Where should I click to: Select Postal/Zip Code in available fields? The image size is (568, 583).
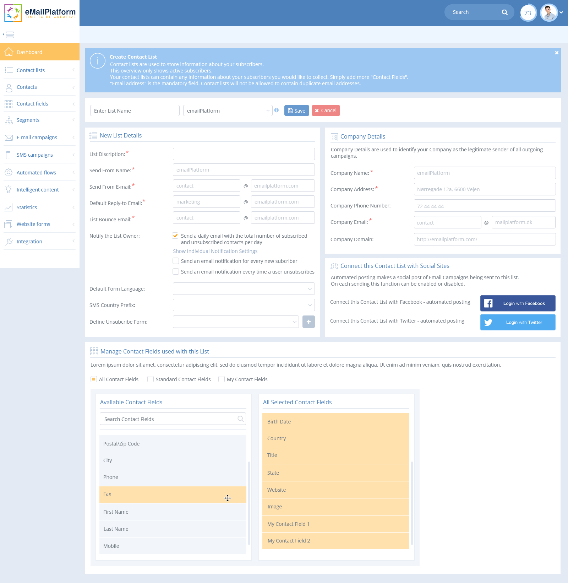click(173, 444)
